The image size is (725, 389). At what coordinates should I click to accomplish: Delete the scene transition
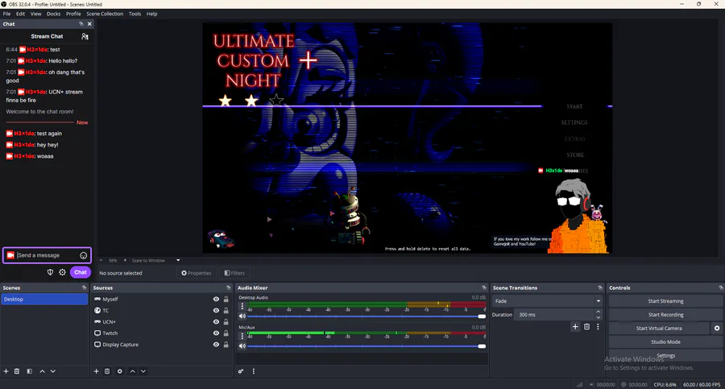[x=586, y=326]
